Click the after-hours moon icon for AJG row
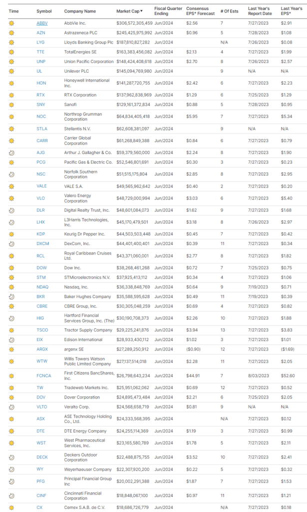The height and width of the screenshot is (512, 307). [x=11, y=152]
